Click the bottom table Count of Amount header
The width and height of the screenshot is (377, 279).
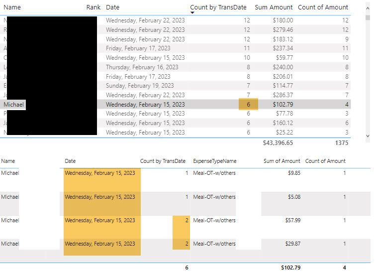pos(325,161)
